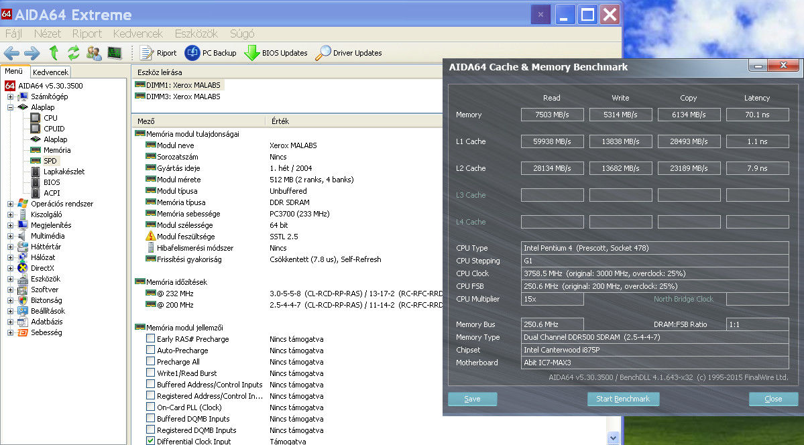804x445 pixels.
Task: Collapse the Alaplap tree node
Action: click(10, 108)
